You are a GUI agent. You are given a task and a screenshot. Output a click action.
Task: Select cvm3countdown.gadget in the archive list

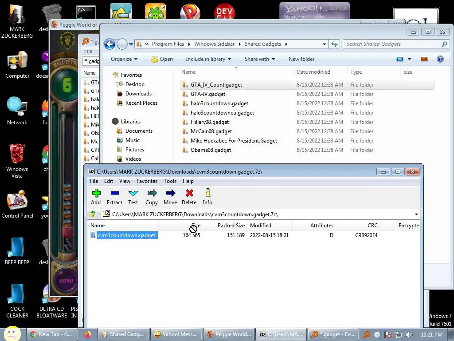coord(126,235)
